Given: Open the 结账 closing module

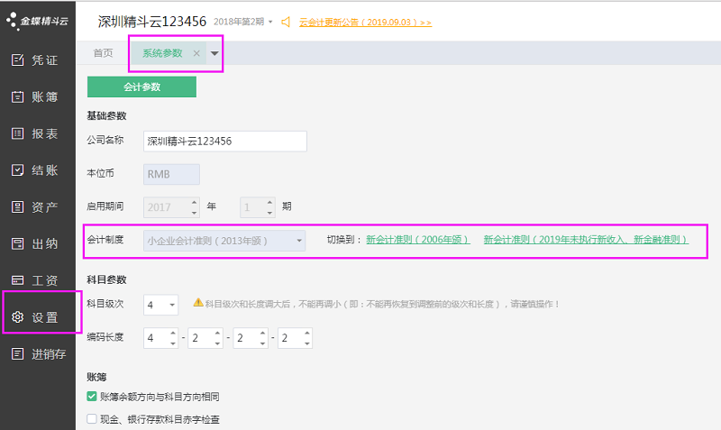Looking at the screenshot, I should tap(35, 170).
